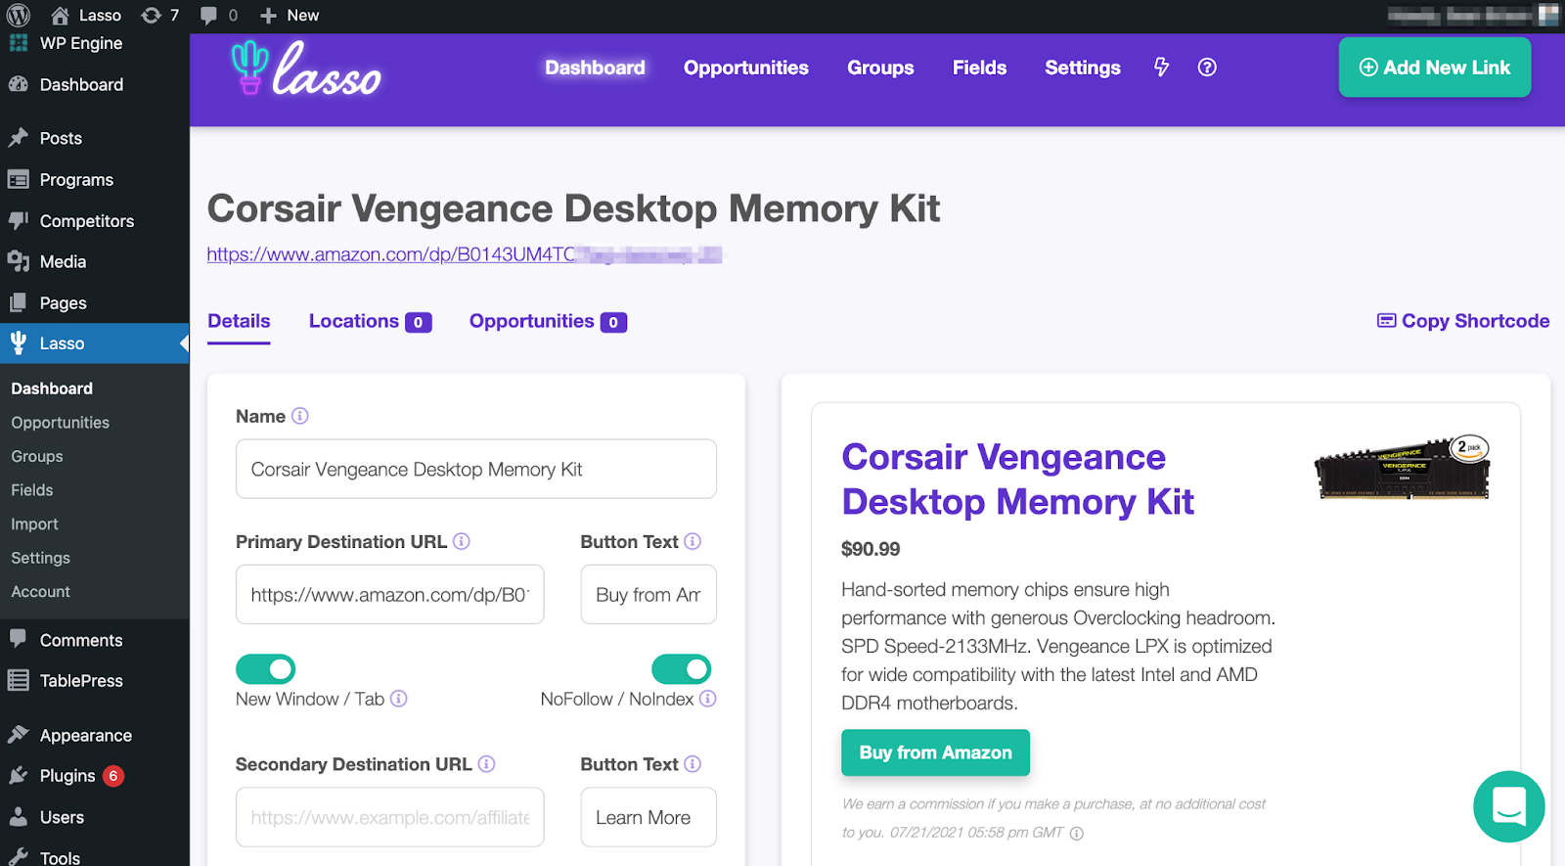Image resolution: width=1565 pixels, height=866 pixels.
Task: Click the Primary Destination URL input
Action: coord(390,594)
